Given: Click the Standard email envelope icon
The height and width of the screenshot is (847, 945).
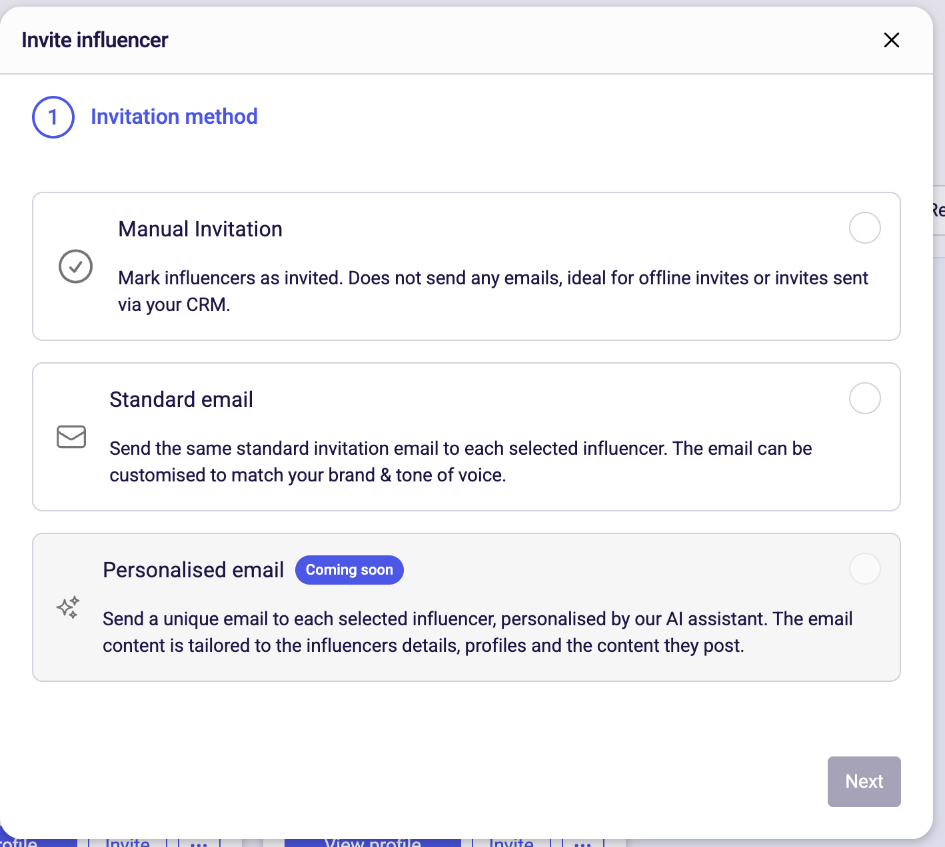Looking at the screenshot, I should pos(71,437).
